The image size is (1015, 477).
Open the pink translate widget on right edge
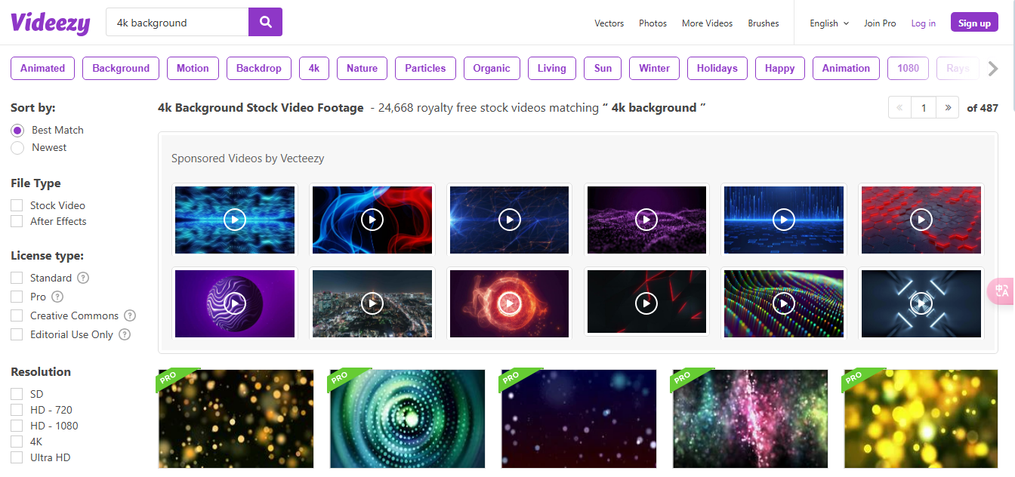click(x=1001, y=291)
